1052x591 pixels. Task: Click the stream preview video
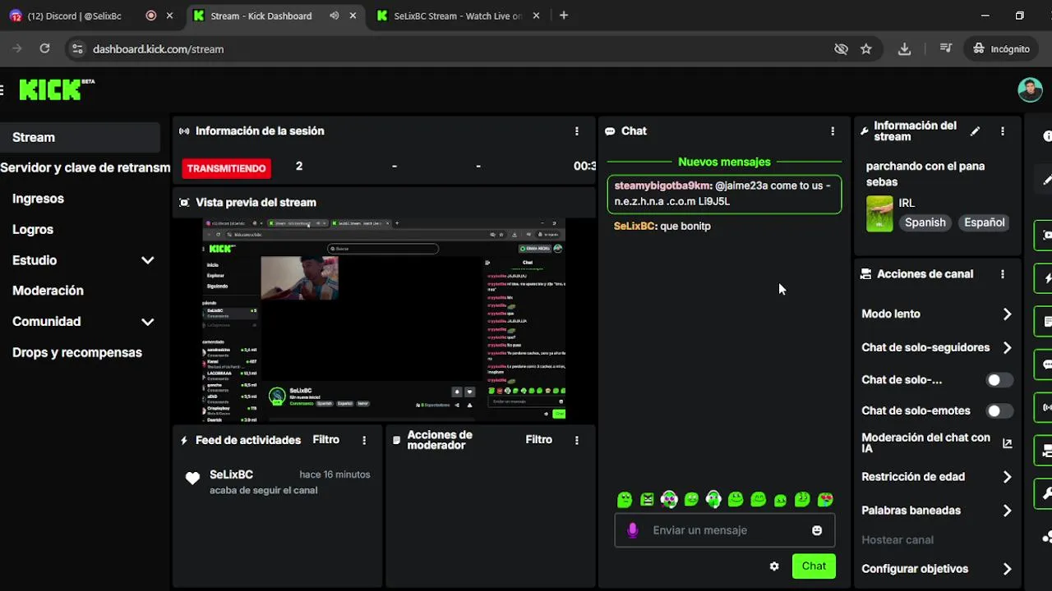coord(385,320)
